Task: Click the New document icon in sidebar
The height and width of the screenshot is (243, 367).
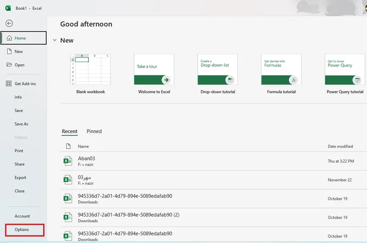Action: 9,51
